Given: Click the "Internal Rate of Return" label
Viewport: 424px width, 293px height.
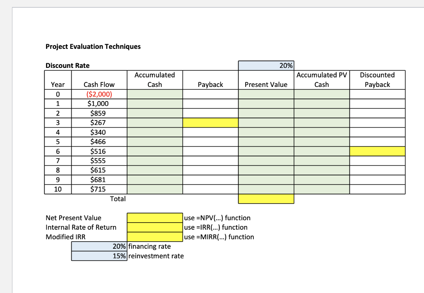Looking at the screenshot, I should pos(81,227).
